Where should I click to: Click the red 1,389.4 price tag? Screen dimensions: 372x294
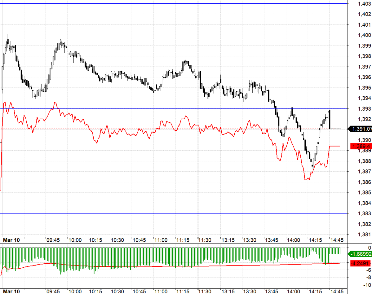click(361, 146)
